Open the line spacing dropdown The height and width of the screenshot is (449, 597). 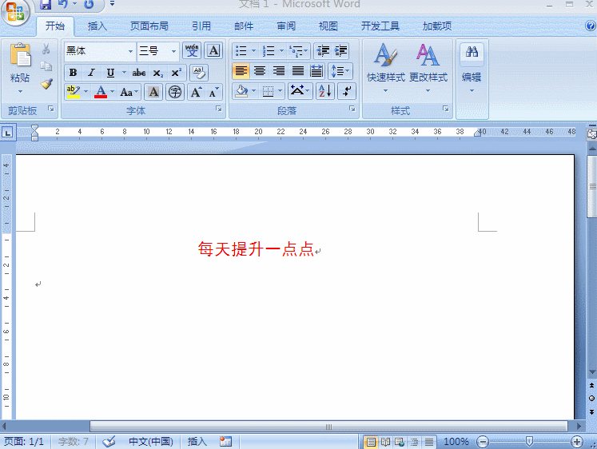pos(340,71)
